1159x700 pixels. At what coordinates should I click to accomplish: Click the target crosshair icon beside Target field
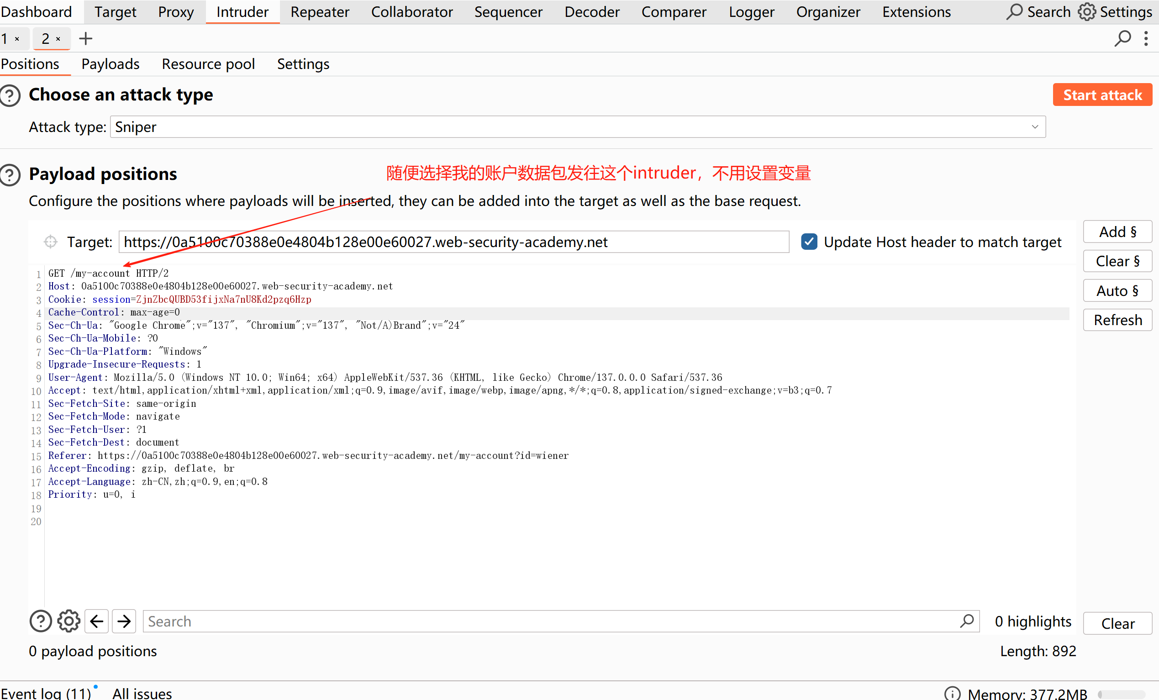[50, 242]
